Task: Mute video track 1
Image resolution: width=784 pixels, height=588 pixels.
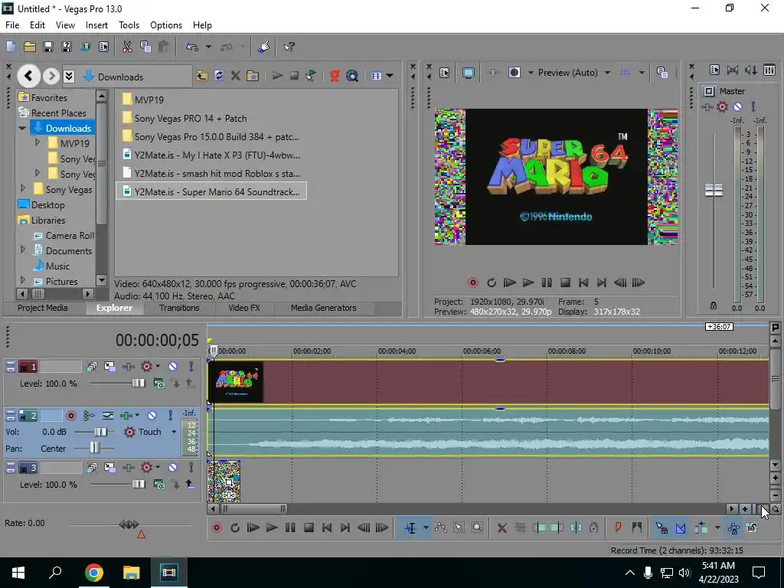Action: [172, 367]
